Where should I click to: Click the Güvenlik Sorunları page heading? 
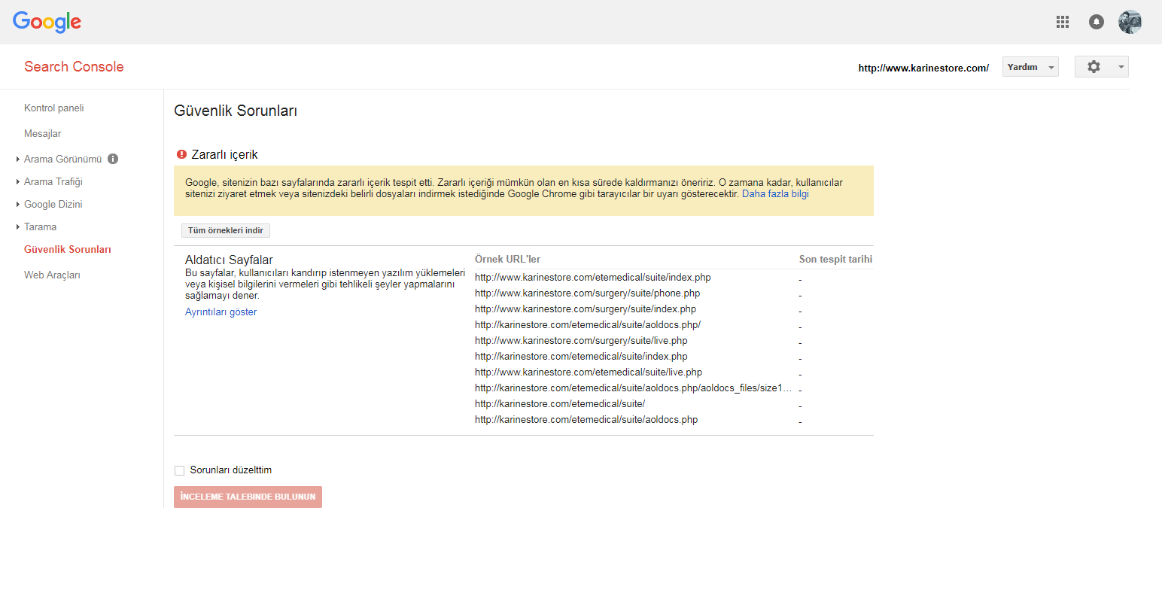point(236,111)
